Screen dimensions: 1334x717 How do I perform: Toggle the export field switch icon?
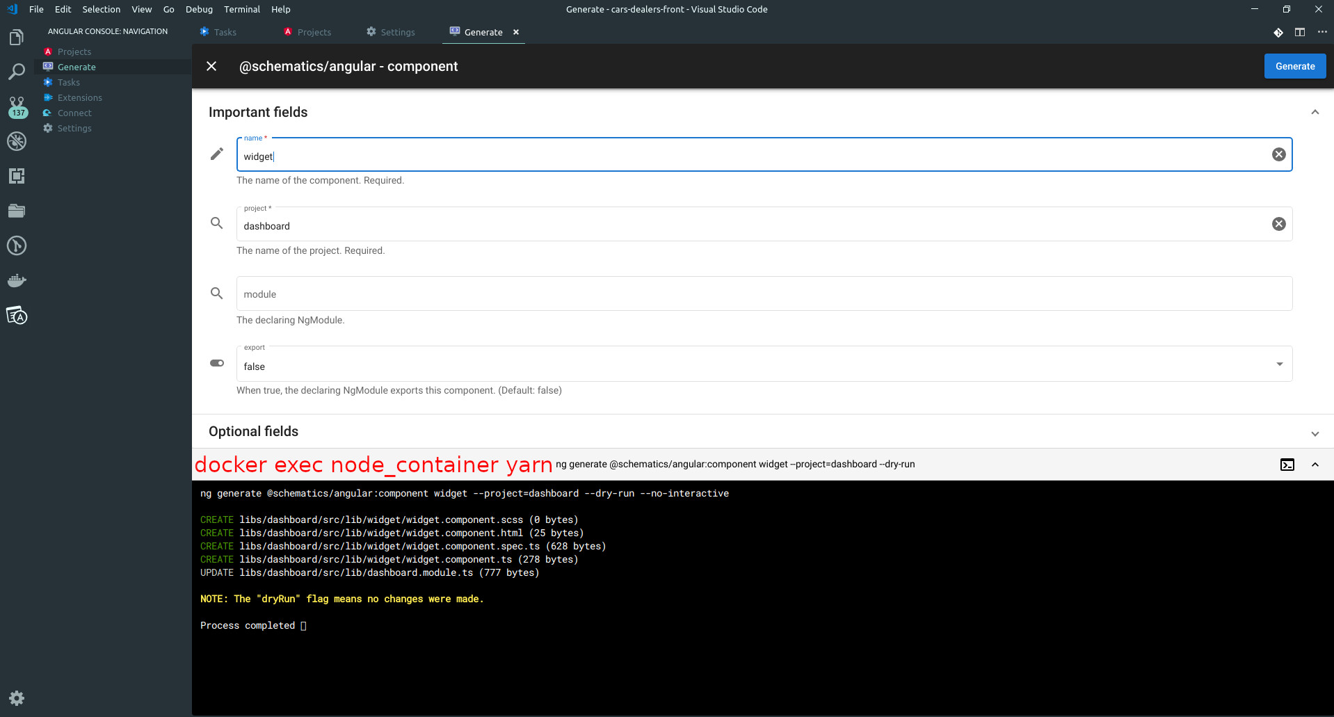pyautogui.click(x=216, y=363)
